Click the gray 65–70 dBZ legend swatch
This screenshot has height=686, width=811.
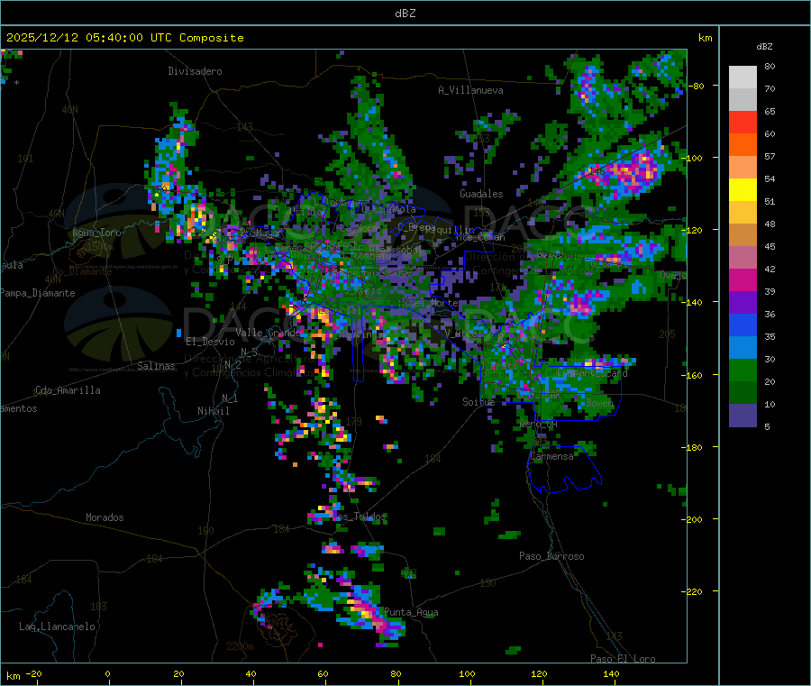(x=743, y=99)
